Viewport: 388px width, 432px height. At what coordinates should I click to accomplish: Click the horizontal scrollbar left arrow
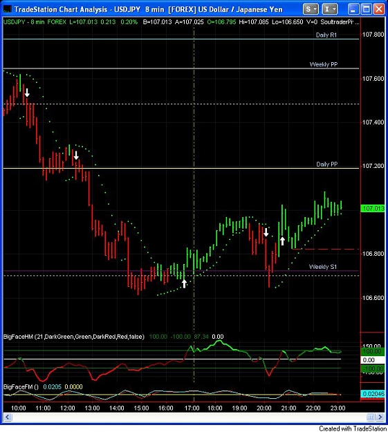click(x=8, y=417)
